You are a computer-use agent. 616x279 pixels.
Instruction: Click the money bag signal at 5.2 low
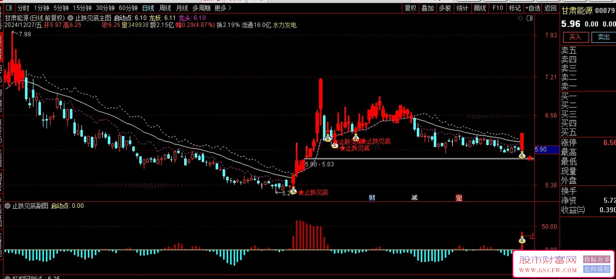(x=294, y=191)
